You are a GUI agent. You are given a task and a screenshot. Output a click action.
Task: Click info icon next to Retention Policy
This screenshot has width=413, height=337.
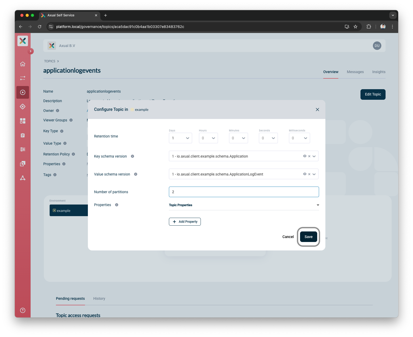coord(73,154)
